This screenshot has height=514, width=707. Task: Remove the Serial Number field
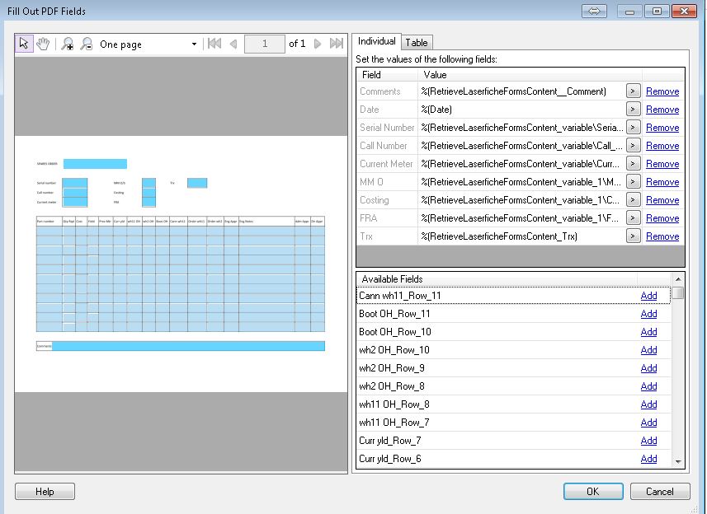click(662, 128)
